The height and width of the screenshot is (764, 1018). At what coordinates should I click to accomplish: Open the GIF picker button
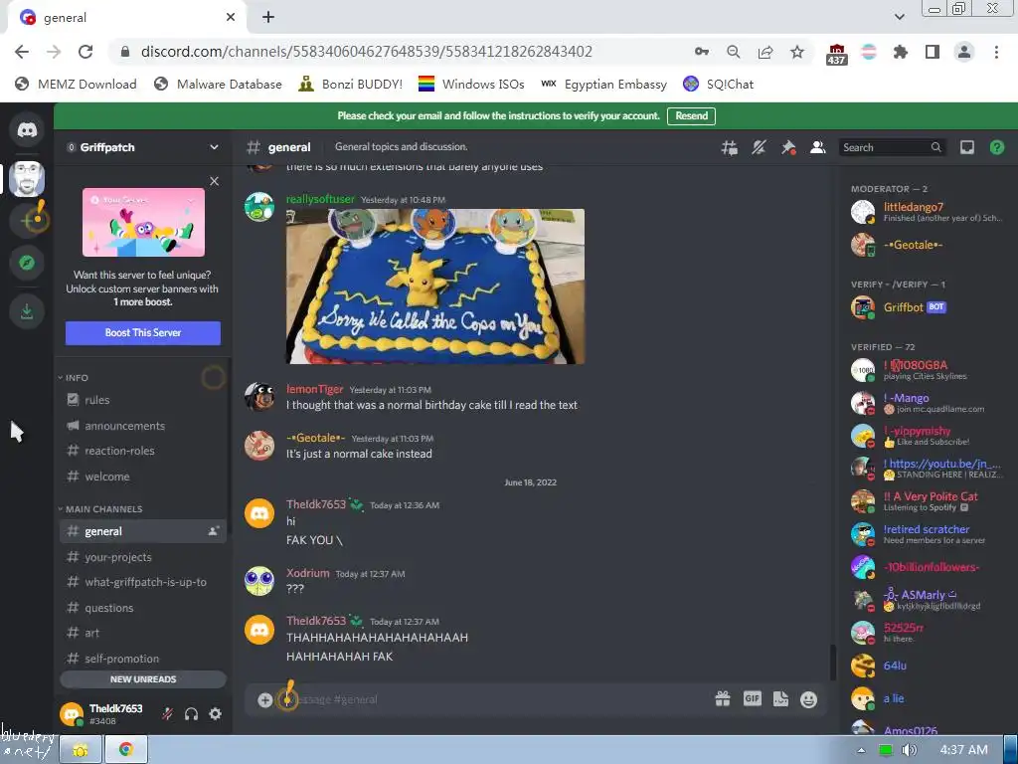click(752, 699)
